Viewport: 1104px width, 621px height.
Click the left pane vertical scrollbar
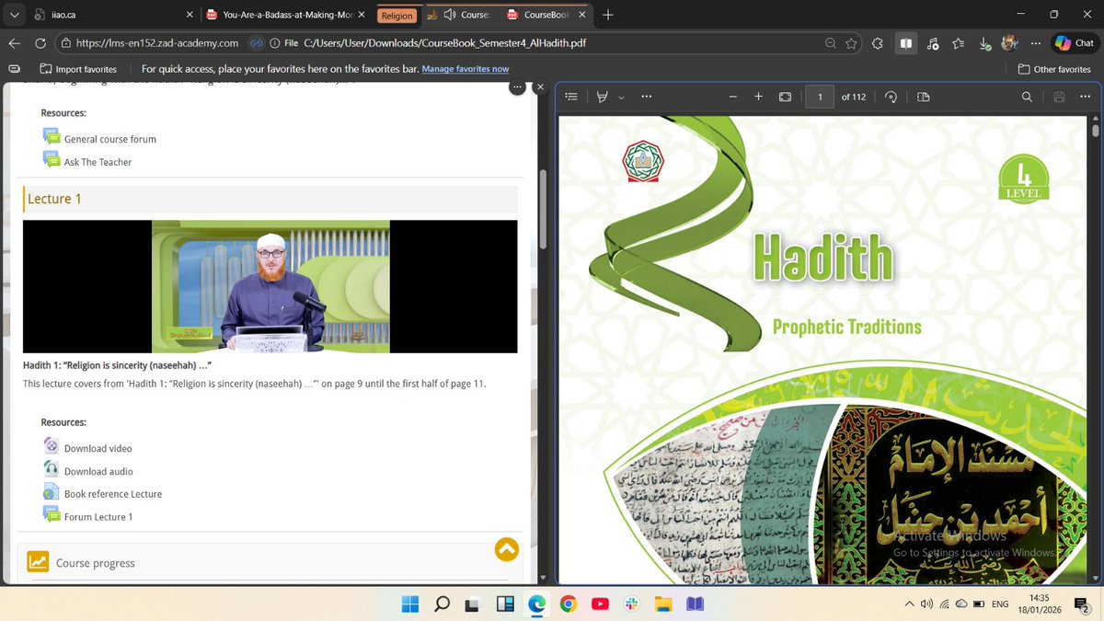(542, 208)
